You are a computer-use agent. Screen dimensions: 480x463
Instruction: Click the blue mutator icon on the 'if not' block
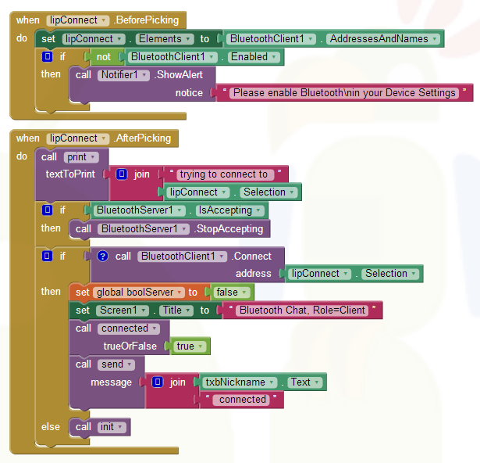coord(47,57)
